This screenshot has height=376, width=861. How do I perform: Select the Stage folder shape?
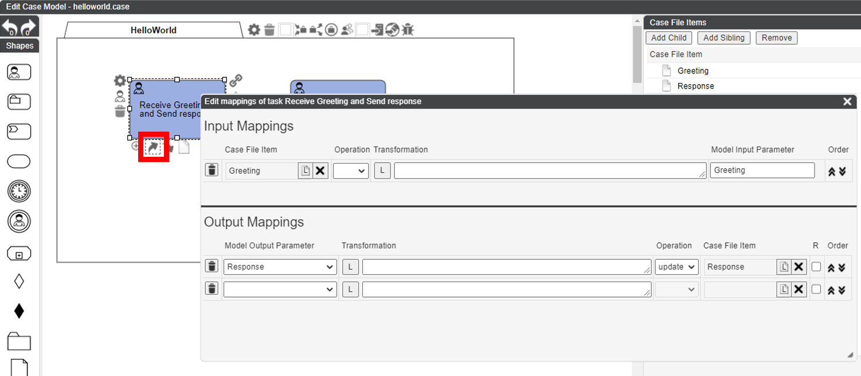19,341
